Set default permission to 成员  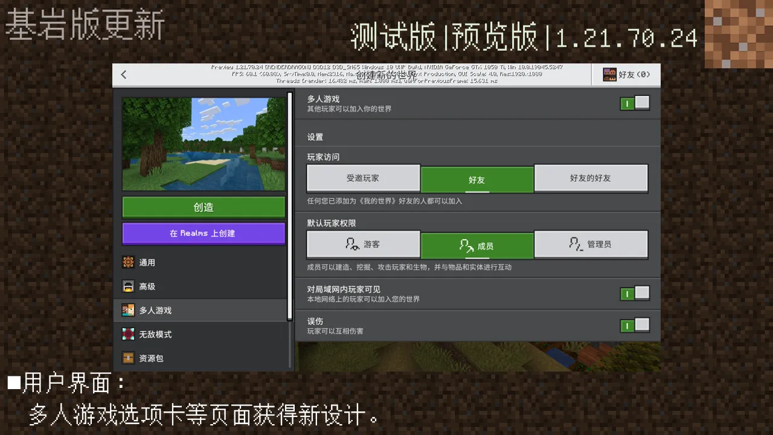click(x=476, y=245)
